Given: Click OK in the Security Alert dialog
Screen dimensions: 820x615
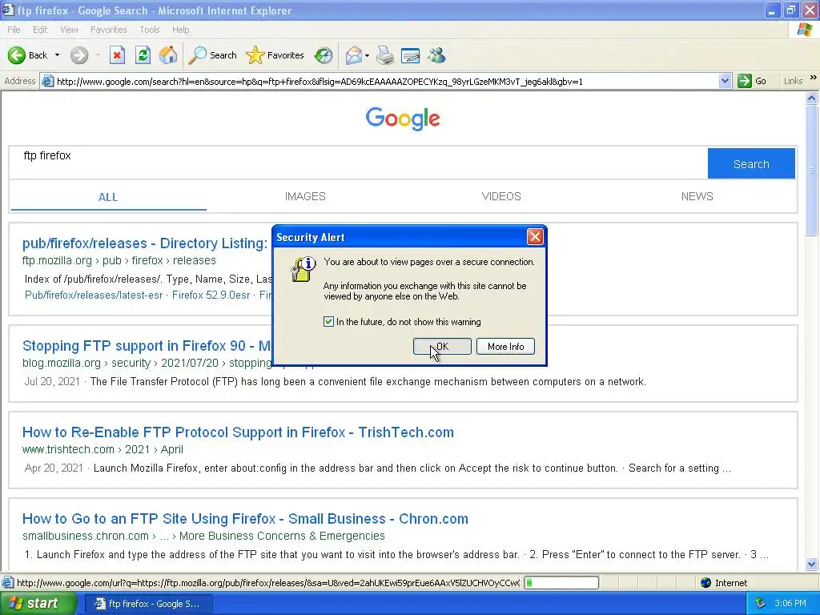Looking at the screenshot, I should click(442, 346).
